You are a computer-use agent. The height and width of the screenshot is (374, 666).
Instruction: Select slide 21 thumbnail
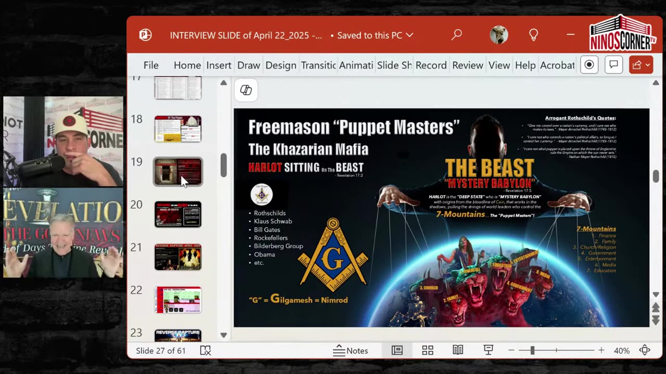pos(178,257)
